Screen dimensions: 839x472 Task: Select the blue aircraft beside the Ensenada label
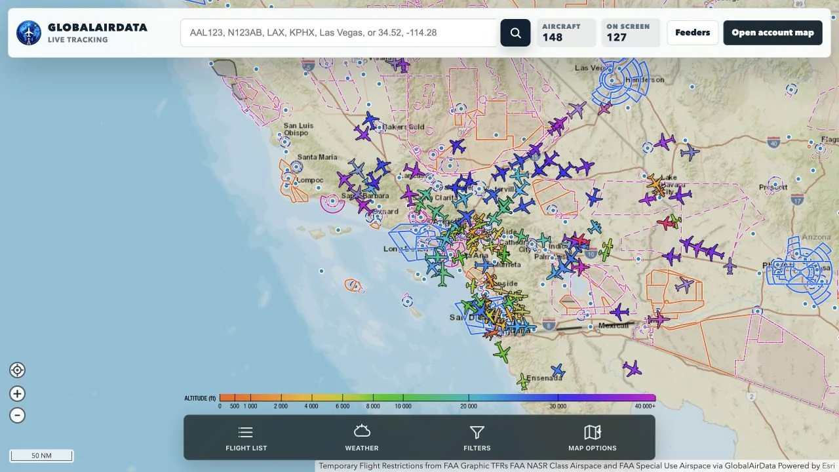tap(558, 370)
